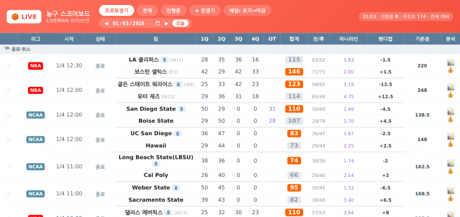Click NCAA badge on UC San Diego row
Screen dimensions: 460x217
[x=35, y=140]
